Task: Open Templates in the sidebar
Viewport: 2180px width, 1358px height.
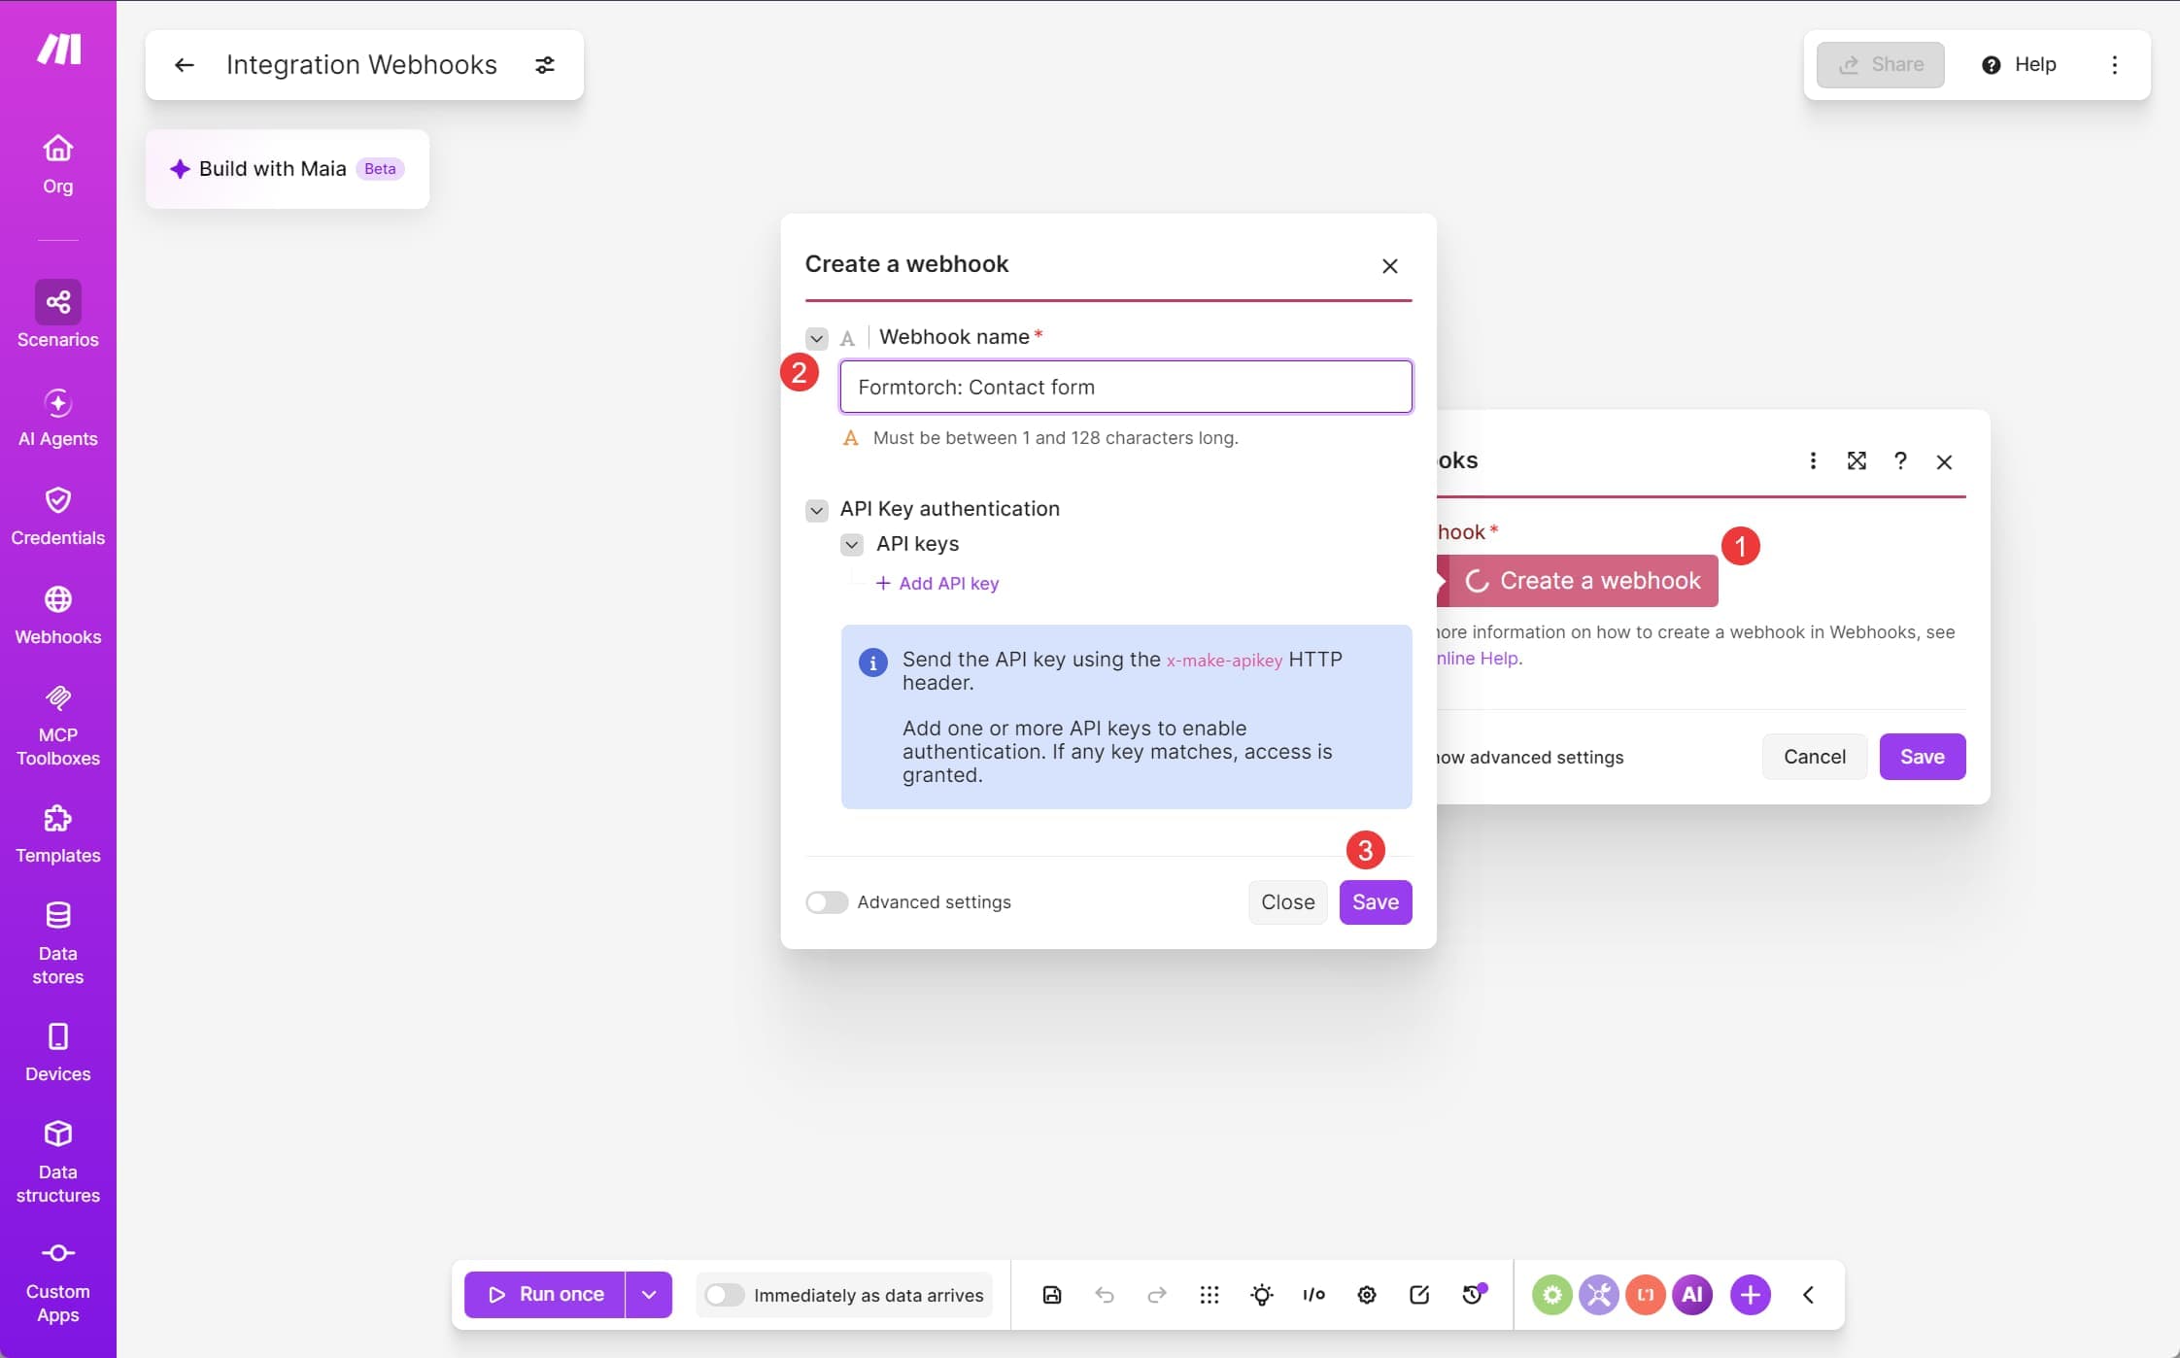Action: coord(57,834)
